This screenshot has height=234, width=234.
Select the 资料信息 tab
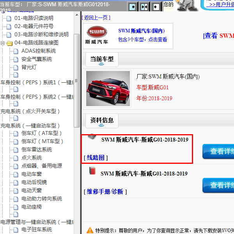(102, 121)
